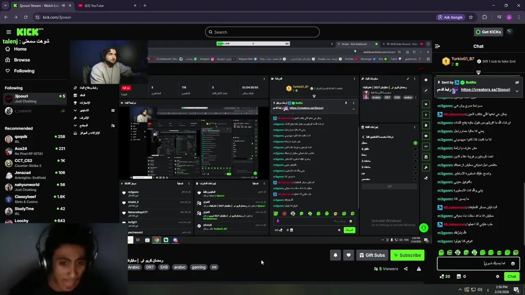Open the Windows volume tray icon
525x295 pixels.
(x=480, y=290)
